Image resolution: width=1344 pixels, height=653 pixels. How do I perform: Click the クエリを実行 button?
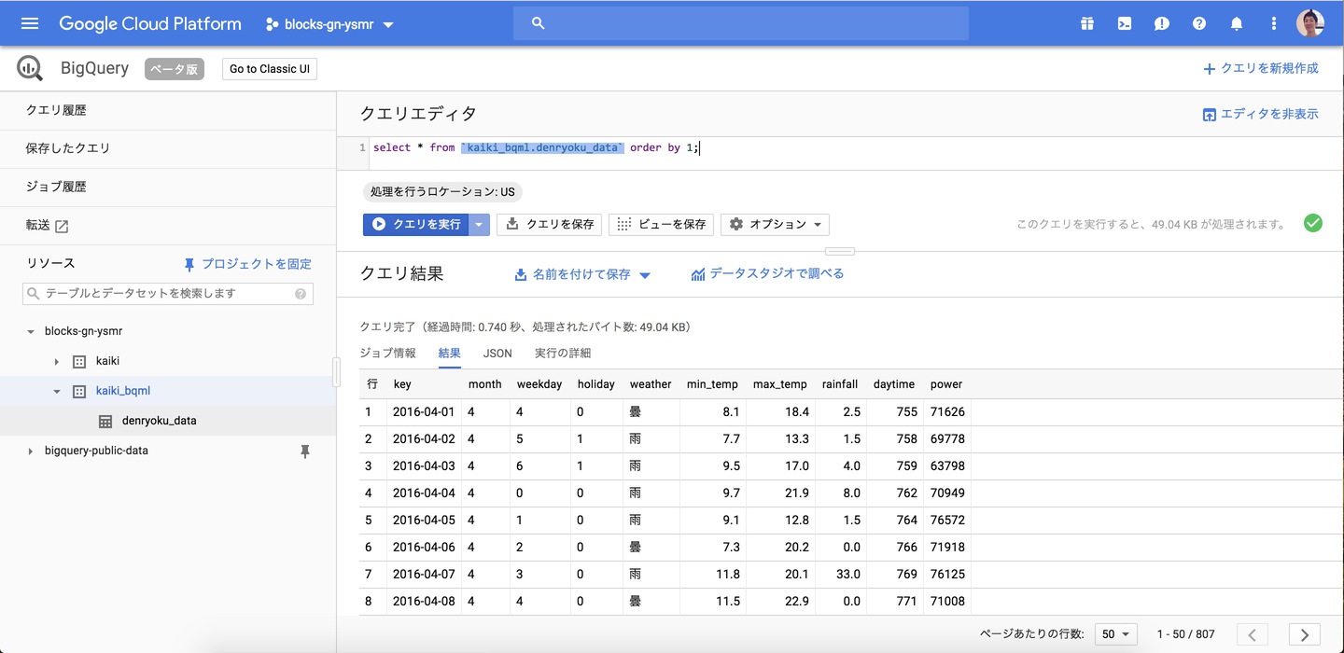coord(415,224)
